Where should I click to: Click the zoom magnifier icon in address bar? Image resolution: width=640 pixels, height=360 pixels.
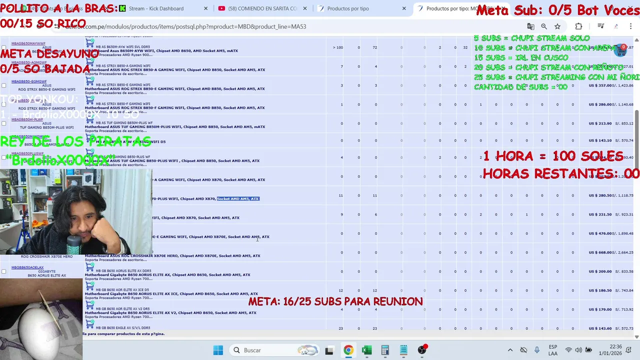[544, 26]
